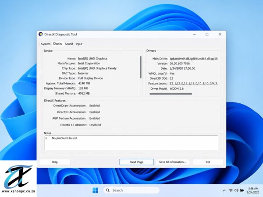263x197 pixels.
Task: Switch to the Sound tab
Action: pyautogui.click(x=69, y=44)
